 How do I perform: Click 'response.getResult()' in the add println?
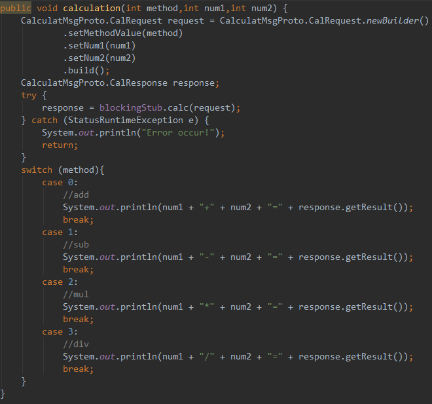coord(351,208)
